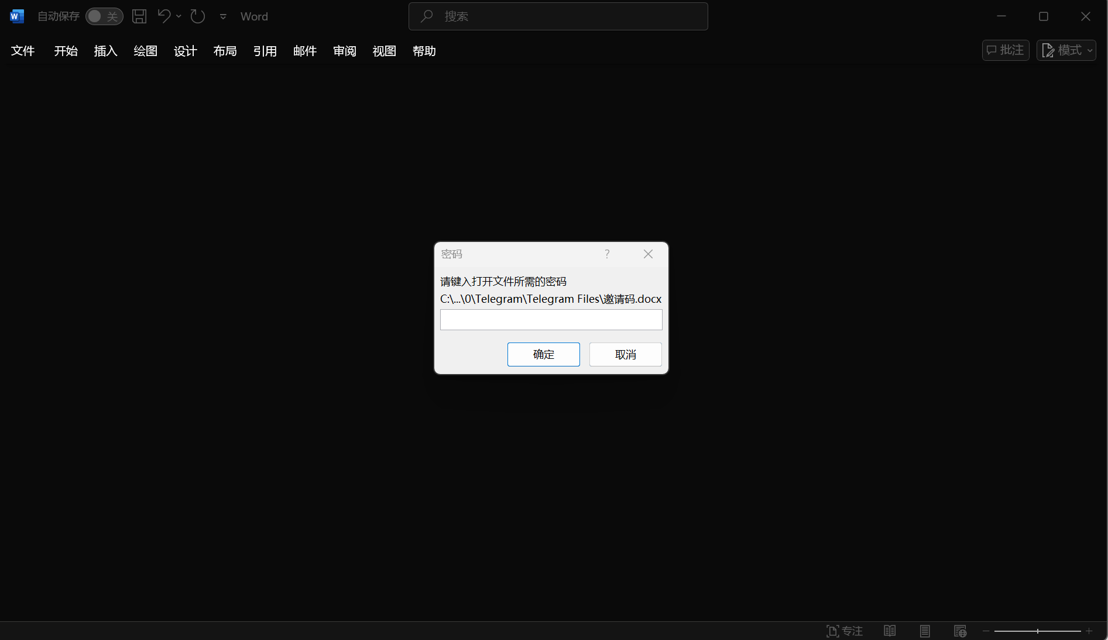Open the 批注 comments button
This screenshot has width=1108, height=640.
(x=1005, y=50)
